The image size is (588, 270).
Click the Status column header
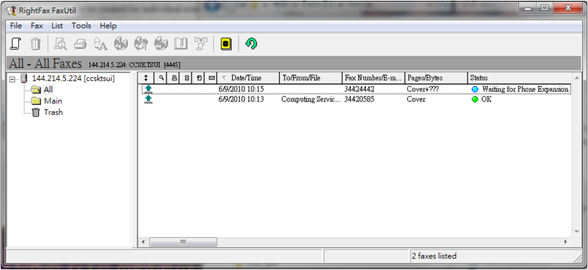click(519, 78)
